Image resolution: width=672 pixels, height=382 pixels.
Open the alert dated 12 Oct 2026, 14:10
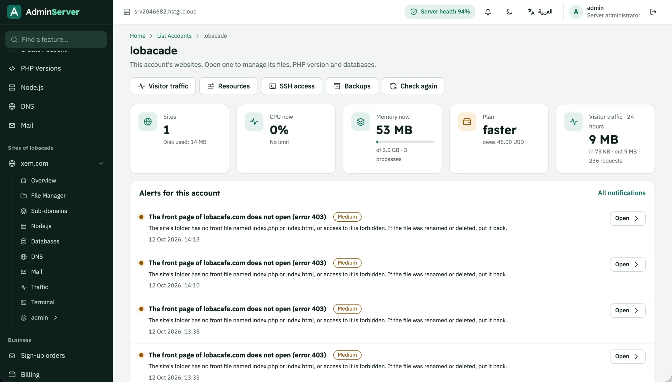click(628, 265)
